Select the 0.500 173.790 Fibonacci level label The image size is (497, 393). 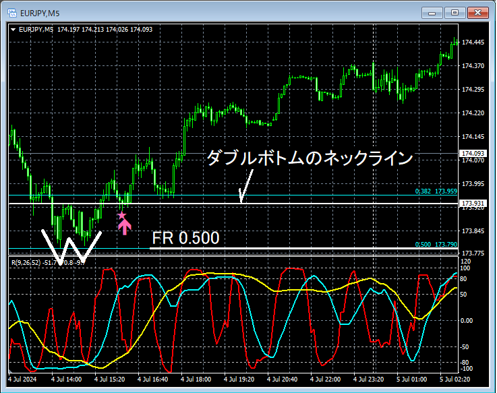(436, 244)
